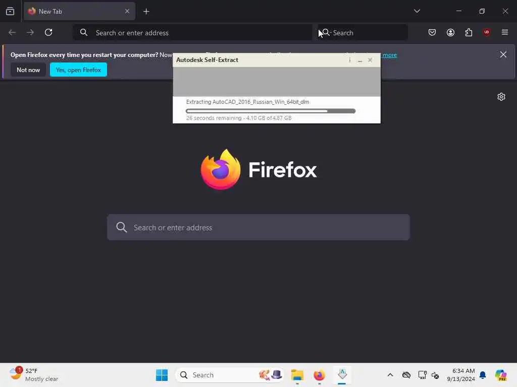Go back with the back arrow

tap(12, 33)
